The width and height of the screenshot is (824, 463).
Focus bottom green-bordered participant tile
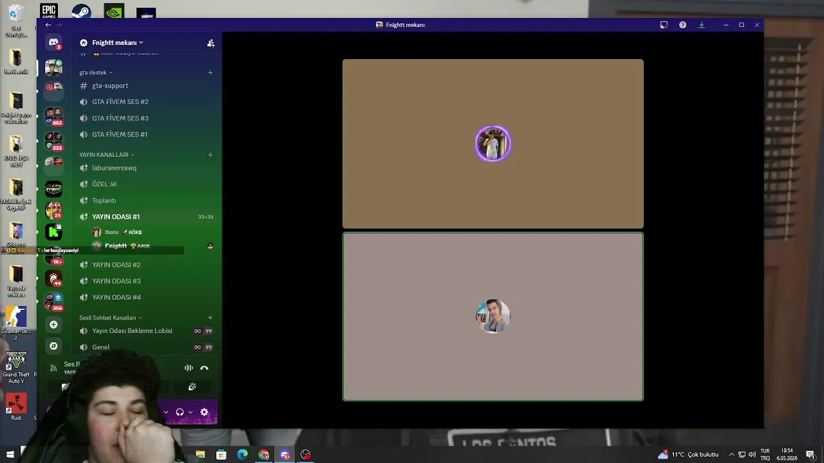[x=493, y=316]
